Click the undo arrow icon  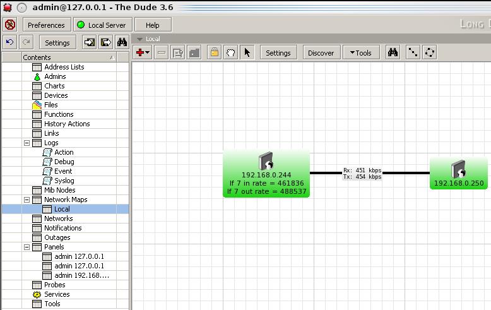[x=9, y=42]
